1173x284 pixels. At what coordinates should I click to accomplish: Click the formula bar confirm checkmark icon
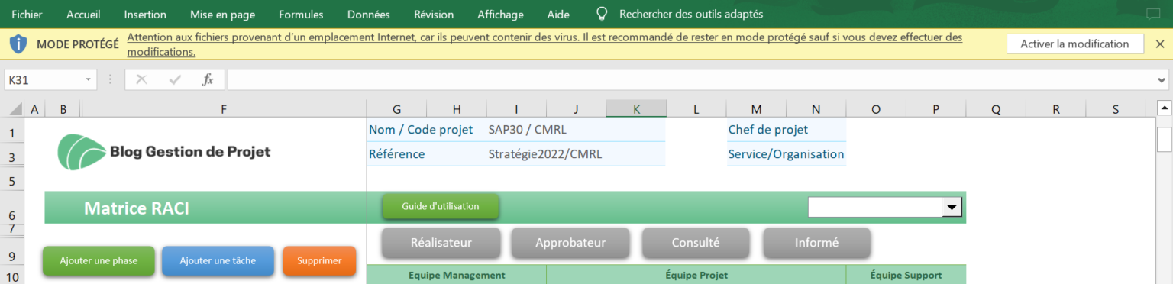(175, 79)
